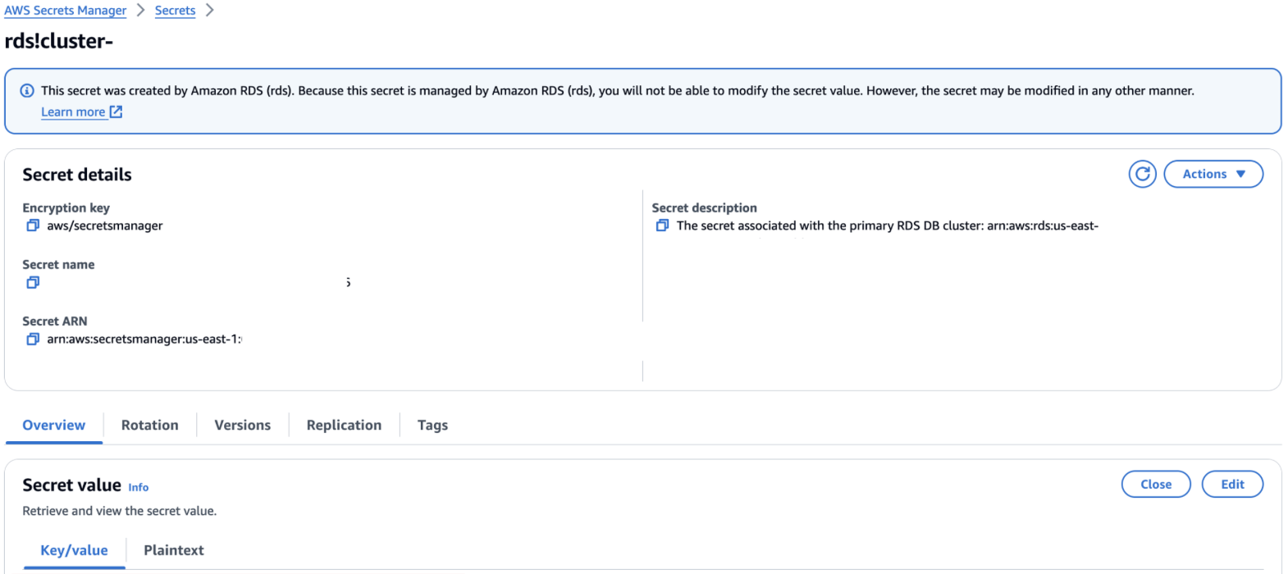Select the Key/value view tab
The image size is (1288, 574).
75,550
